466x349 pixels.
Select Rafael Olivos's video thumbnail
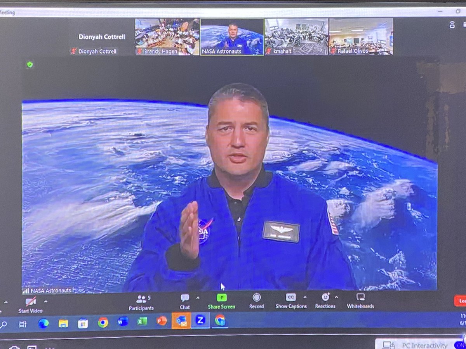click(x=361, y=36)
